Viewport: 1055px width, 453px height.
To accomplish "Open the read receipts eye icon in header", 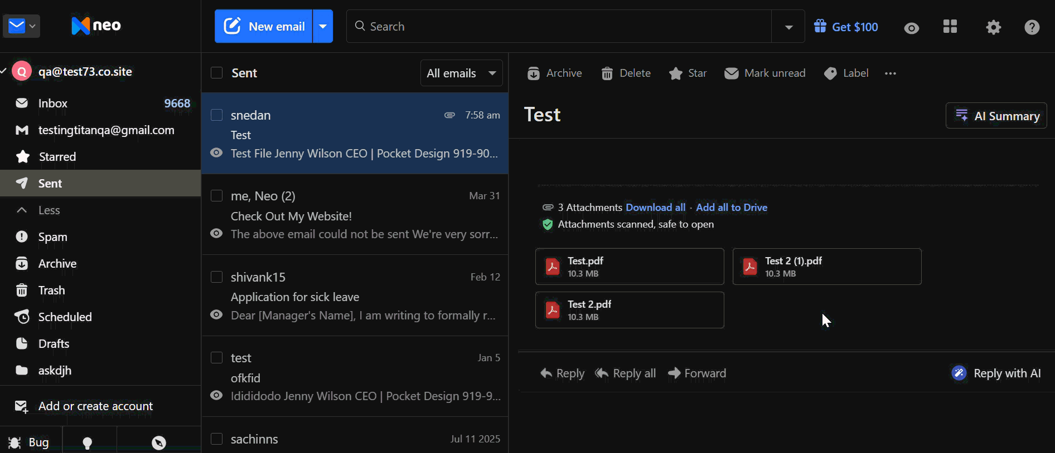I will click(911, 28).
